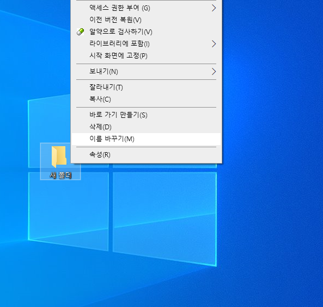Click the 알약 capsule icon in context menu
Viewport: 323px width, 307px height.
80,32
